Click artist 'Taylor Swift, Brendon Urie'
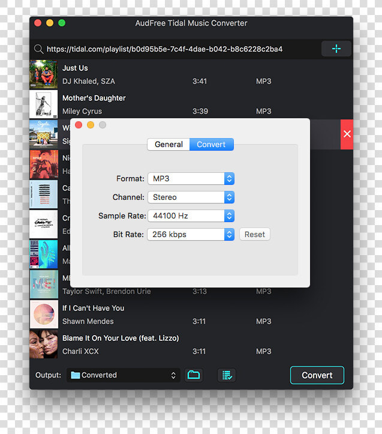Screen dimensions: 382x434 pyautogui.click(x=107, y=292)
